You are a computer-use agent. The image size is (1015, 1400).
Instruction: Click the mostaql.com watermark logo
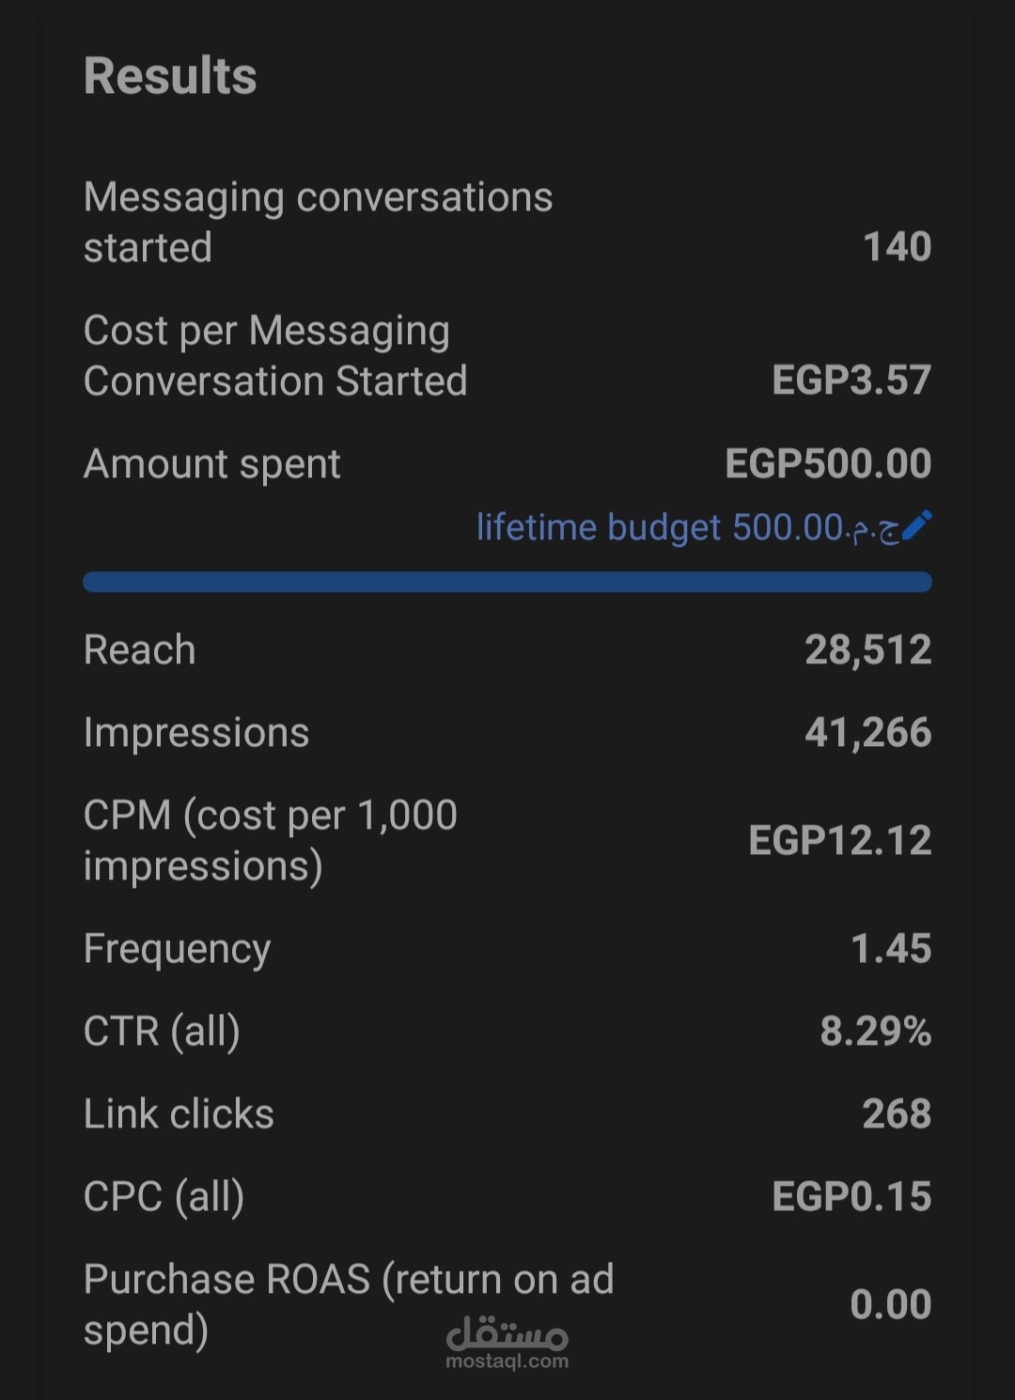coord(507,1344)
